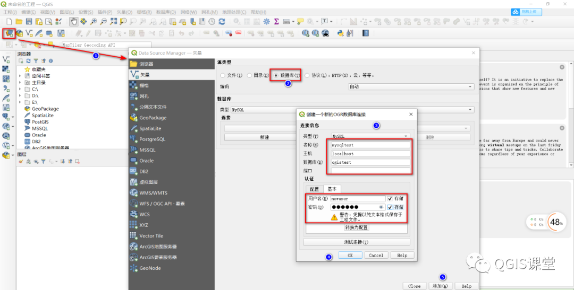574x290 pixels.
Task: Click Add Raster Layer icon in left sidebar
Action: coord(6,69)
